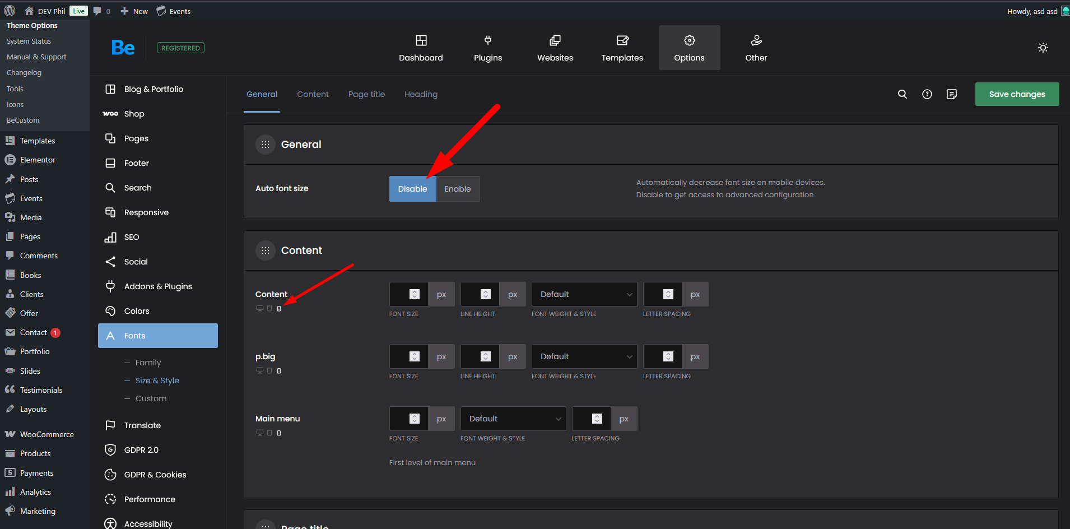Screen dimensions: 1070x529
Task: Select desktop device icon under p.big label
Action: (259, 370)
